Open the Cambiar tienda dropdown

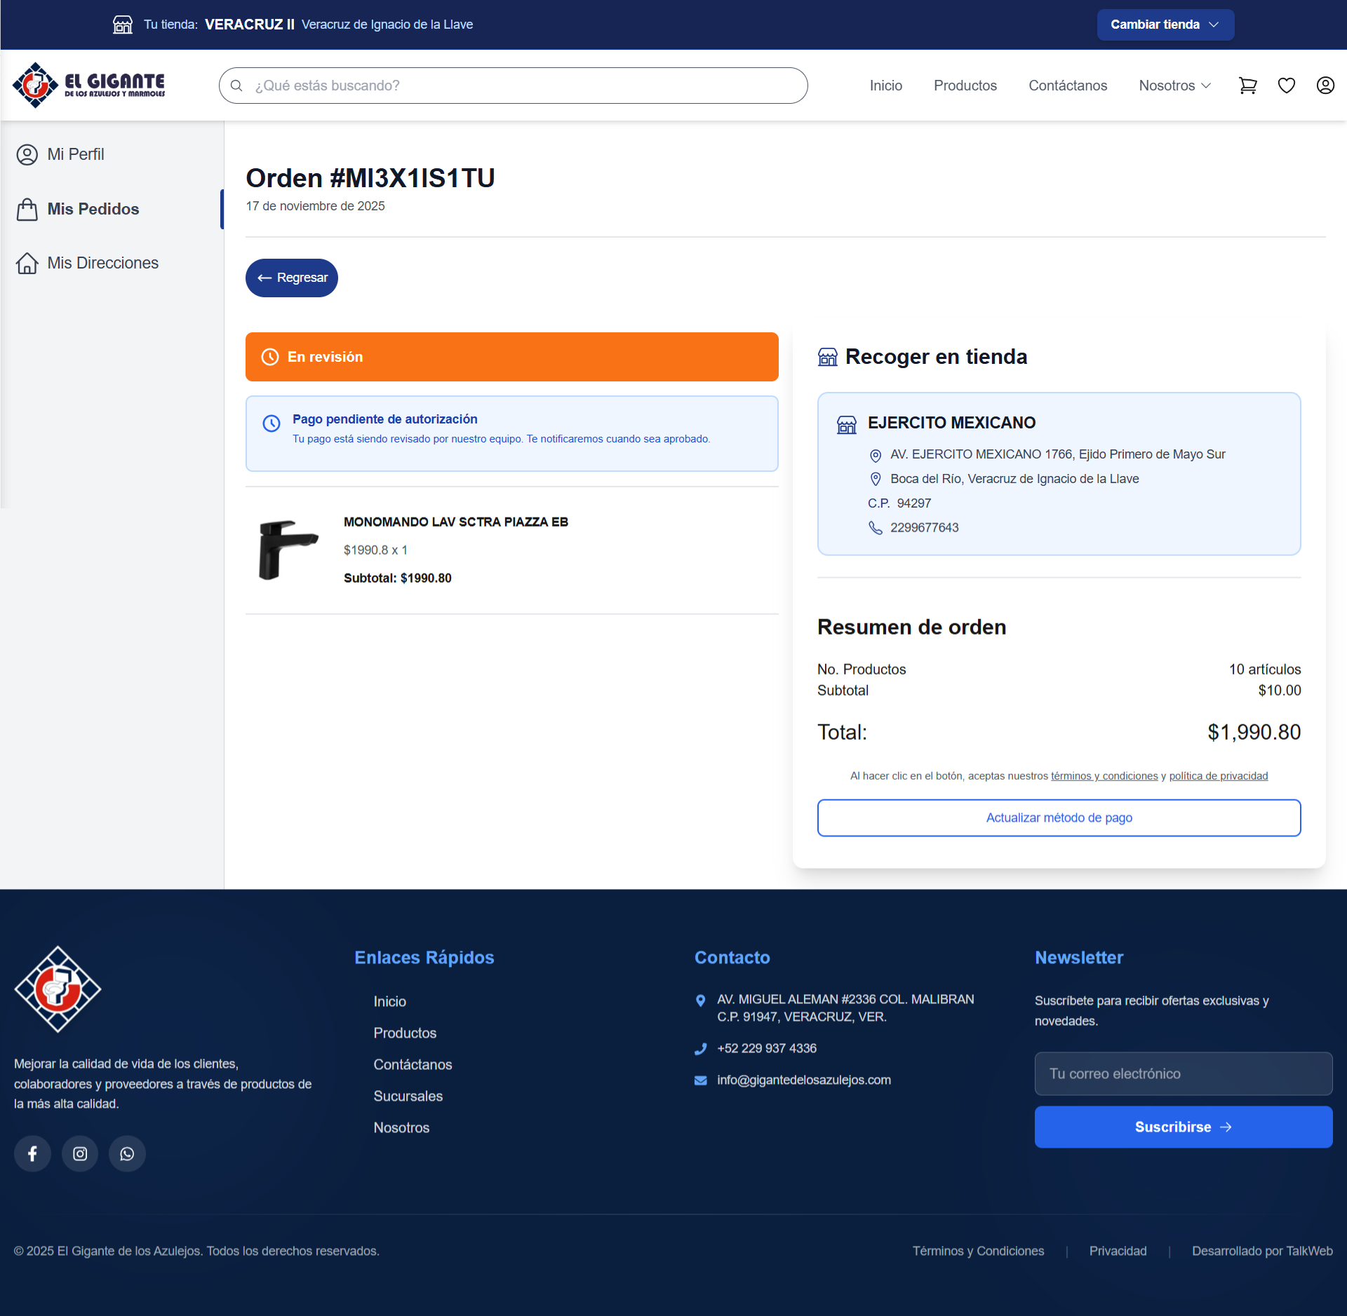(1164, 25)
